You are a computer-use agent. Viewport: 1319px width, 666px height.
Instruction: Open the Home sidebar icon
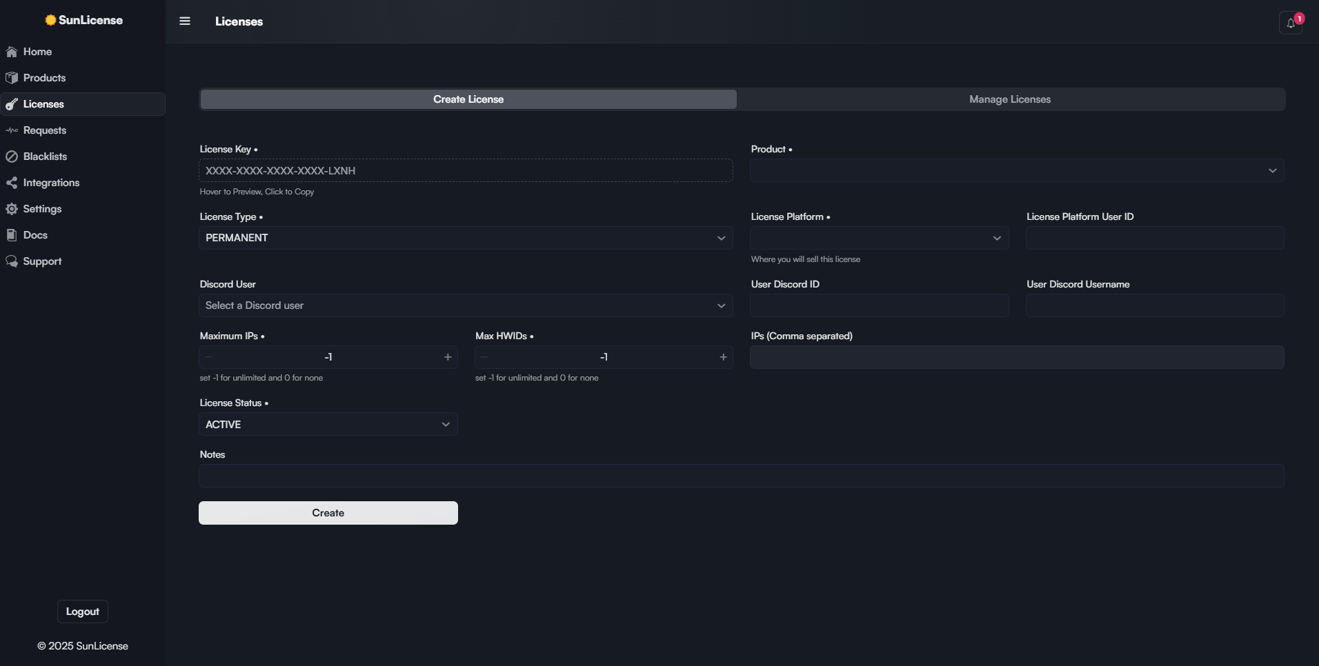coord(11,52)
